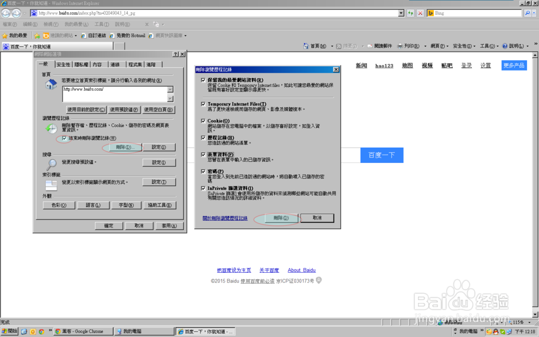Viewport: 539px width, 337px height.
Task: Toggle InPrivate 篩選資料(I) checkbox
Action: (203, 188)
